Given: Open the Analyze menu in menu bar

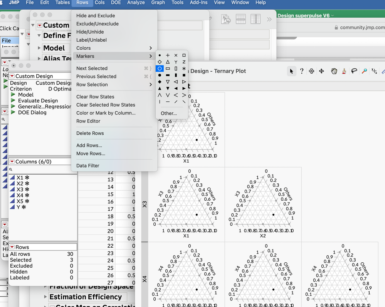Looking at the screenshot, I should click(136, 3).
